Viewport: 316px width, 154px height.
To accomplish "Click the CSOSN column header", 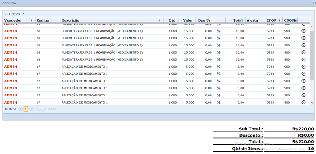I will pyautogui.click(x=290, y=20).
